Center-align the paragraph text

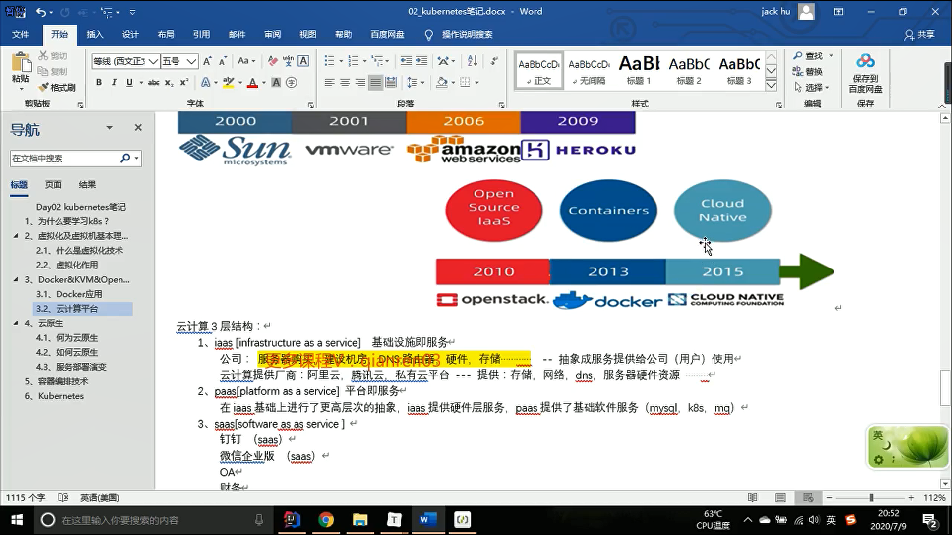click(345, 83)
